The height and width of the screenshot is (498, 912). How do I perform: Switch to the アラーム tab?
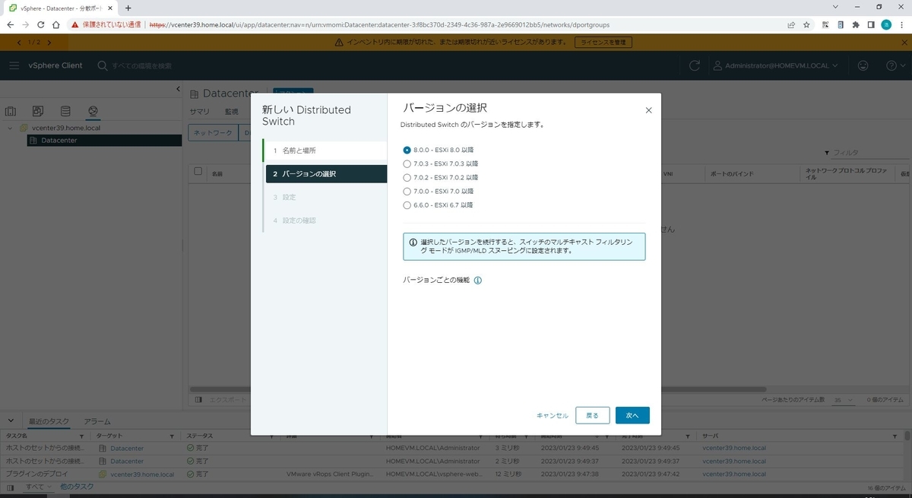[97, 421]
